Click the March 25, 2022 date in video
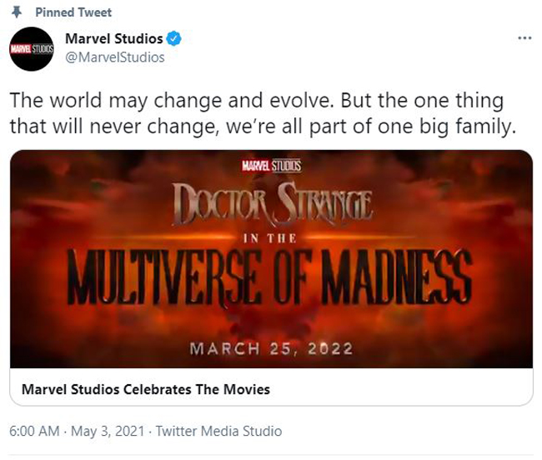The width and height of the screenshot is (542, 460). [x=271, y=349]
